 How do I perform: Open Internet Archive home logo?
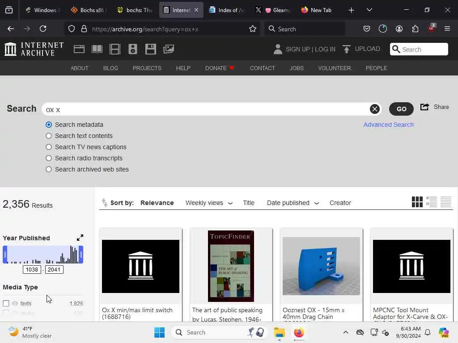pos(34,49)
